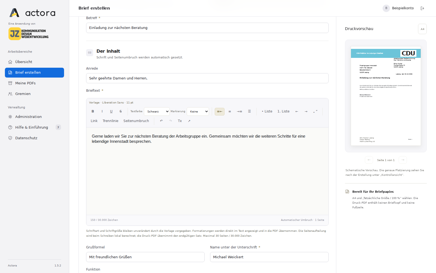Screen dimensions: 436x273
Task: Click the Druckvorschau letter thumbnail
Action: 386,96
